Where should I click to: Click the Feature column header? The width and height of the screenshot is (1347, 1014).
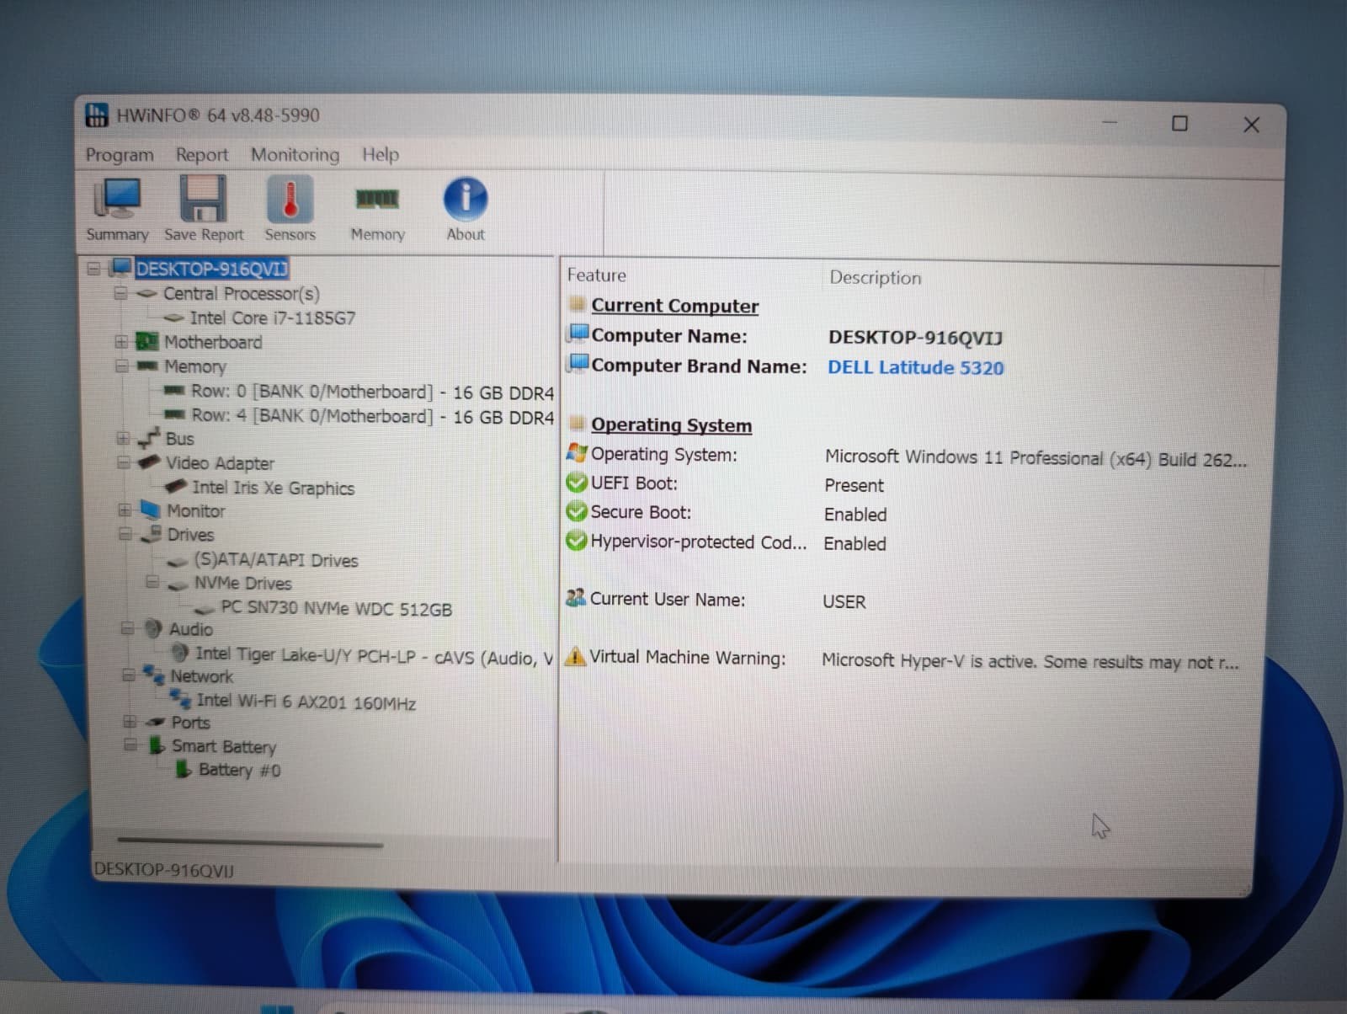tap(596, 275)
